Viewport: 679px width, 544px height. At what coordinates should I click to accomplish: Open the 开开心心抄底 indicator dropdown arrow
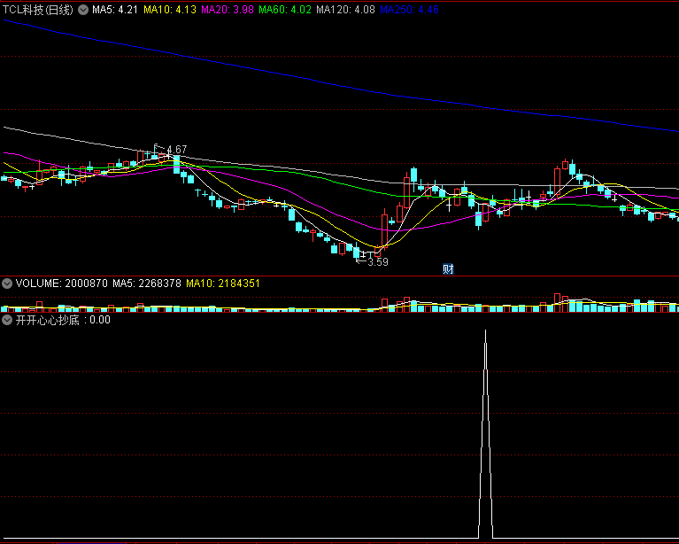click(x=7, y=321)
